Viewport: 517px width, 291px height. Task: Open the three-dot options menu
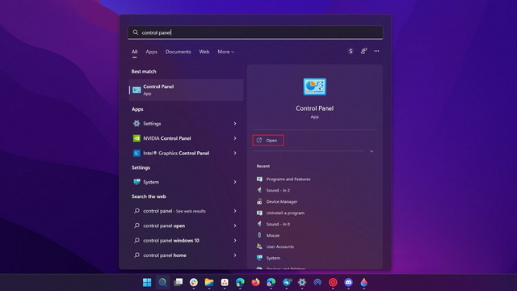376,51
